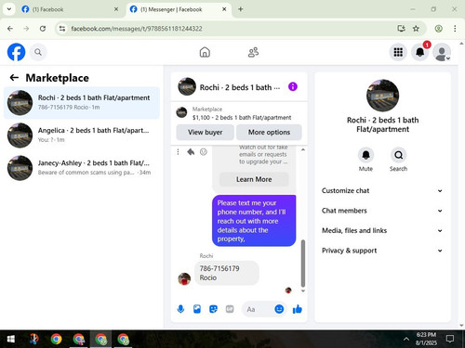Click the Learn More button

point(254,179)
